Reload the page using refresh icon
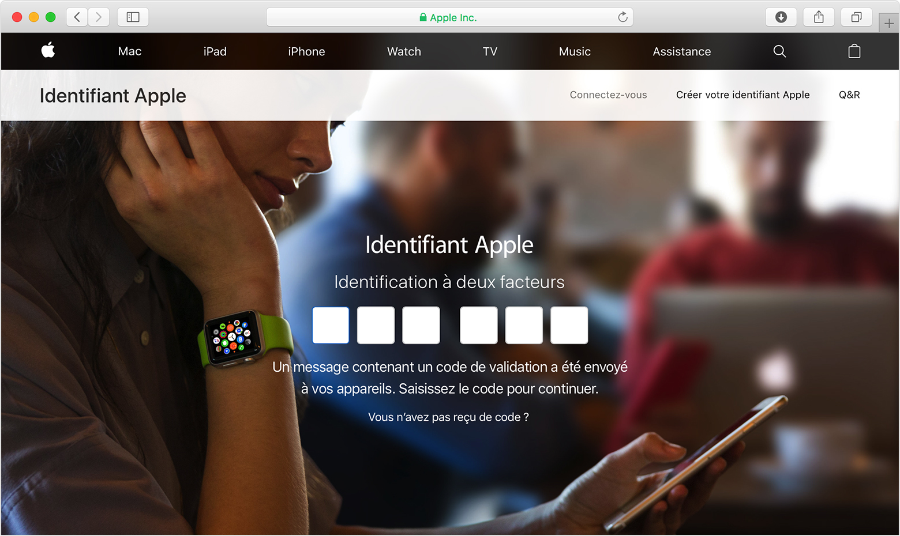Screen dimensions: 900x536 (x=622, y=17)
